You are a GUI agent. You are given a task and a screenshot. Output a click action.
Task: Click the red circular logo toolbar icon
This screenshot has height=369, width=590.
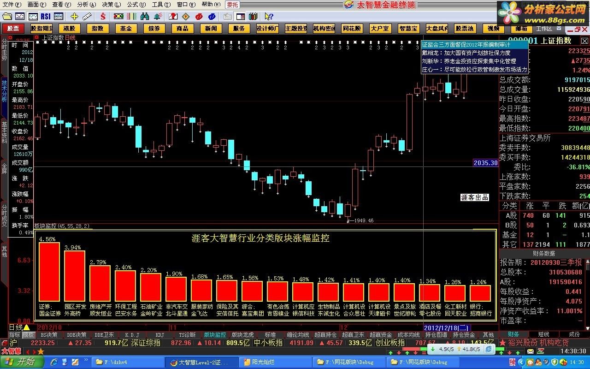point(199,16)
